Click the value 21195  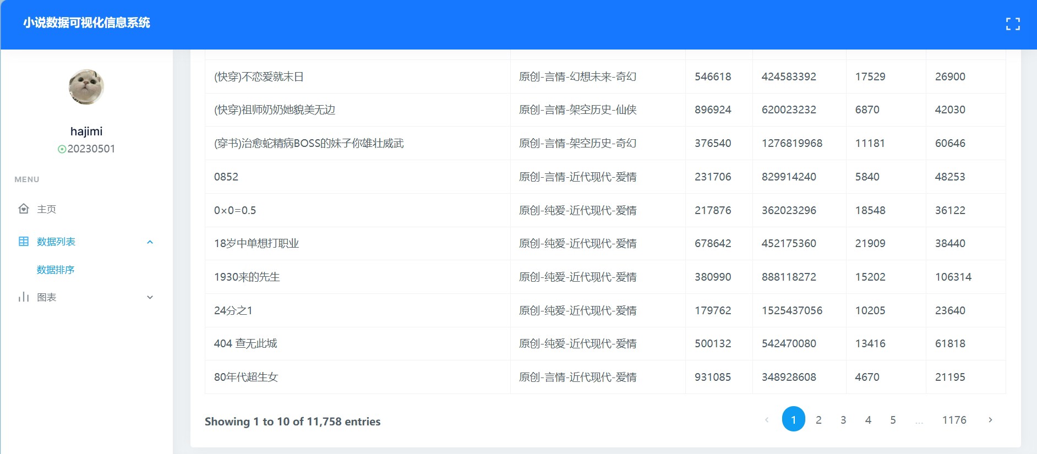950,377
